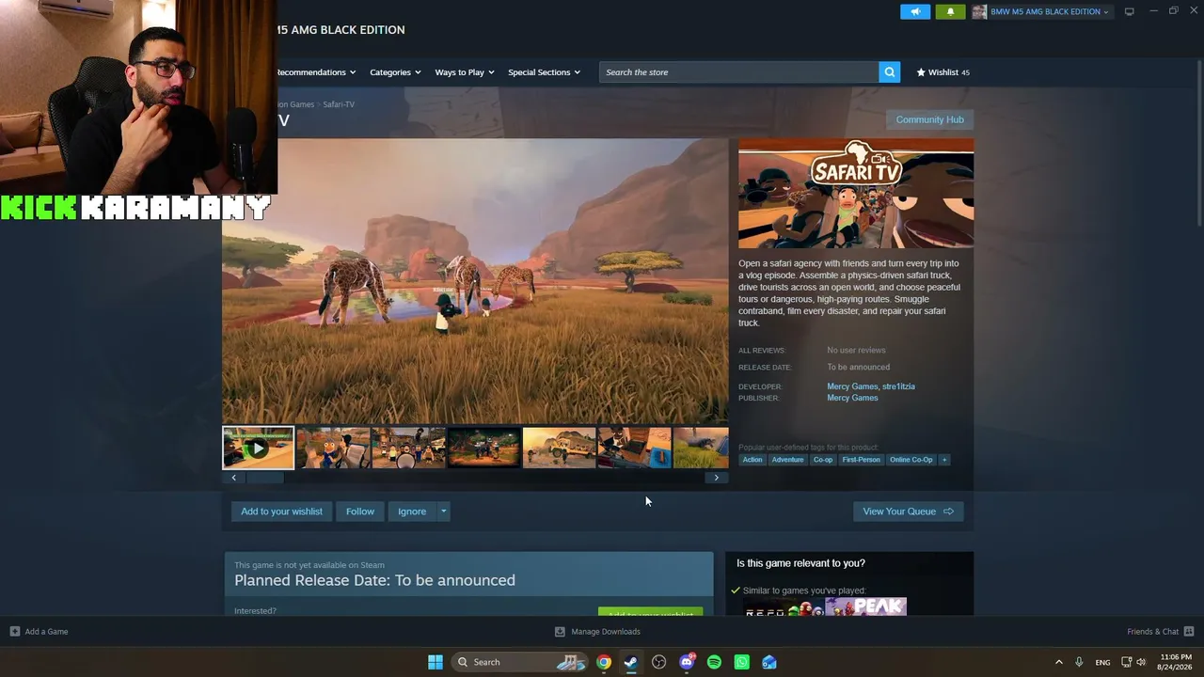Open Discord from the taskbar
This screenshot has height=677, width=1204.
point(687,662)
